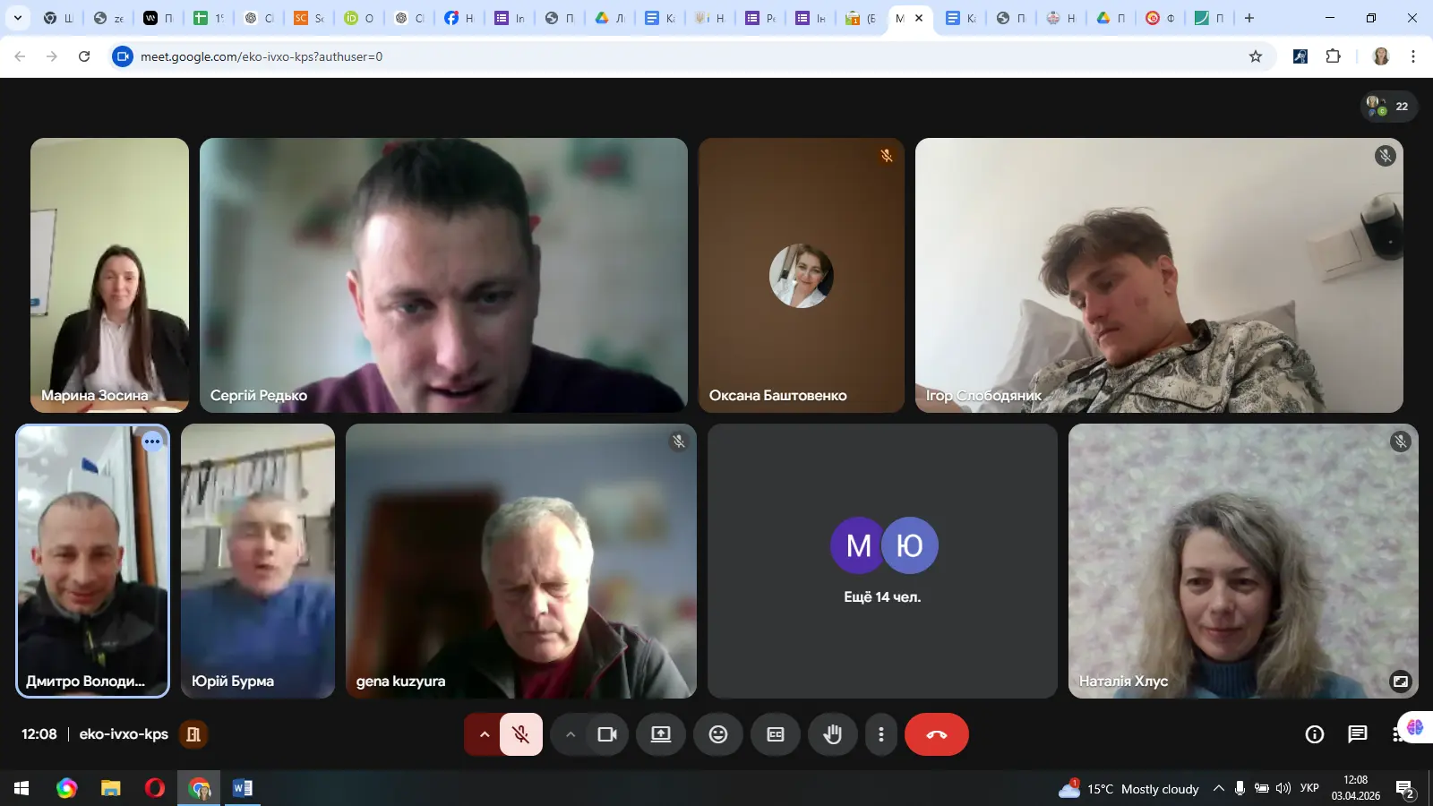Open Windows notification center
1433x806 pixels.
pyautogui.click(x=1405, y=789)
